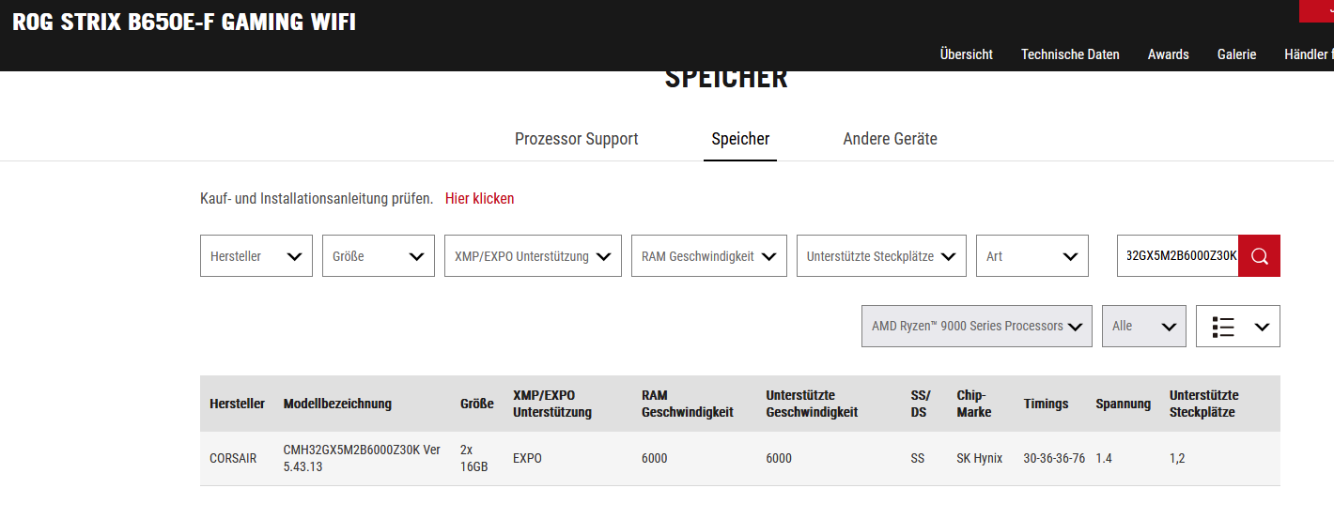
Task: Open the Art filter dropdown
Action: tap(1032, 256)
